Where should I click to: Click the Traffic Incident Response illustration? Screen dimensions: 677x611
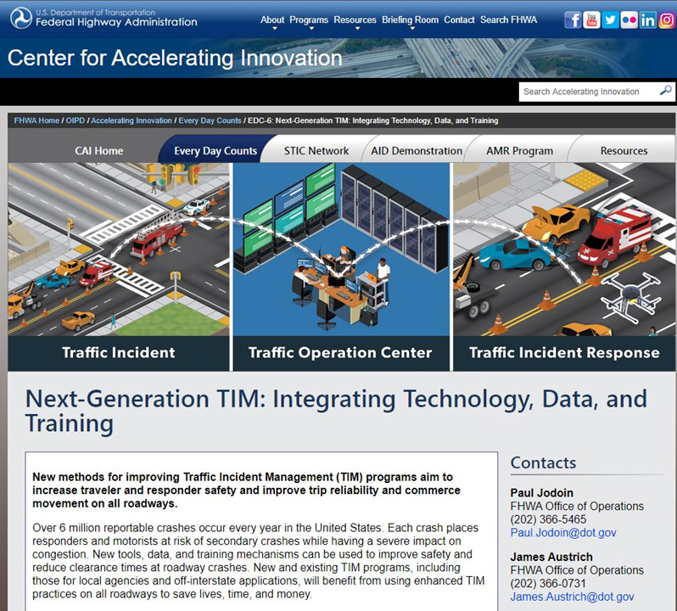point(564,249)
